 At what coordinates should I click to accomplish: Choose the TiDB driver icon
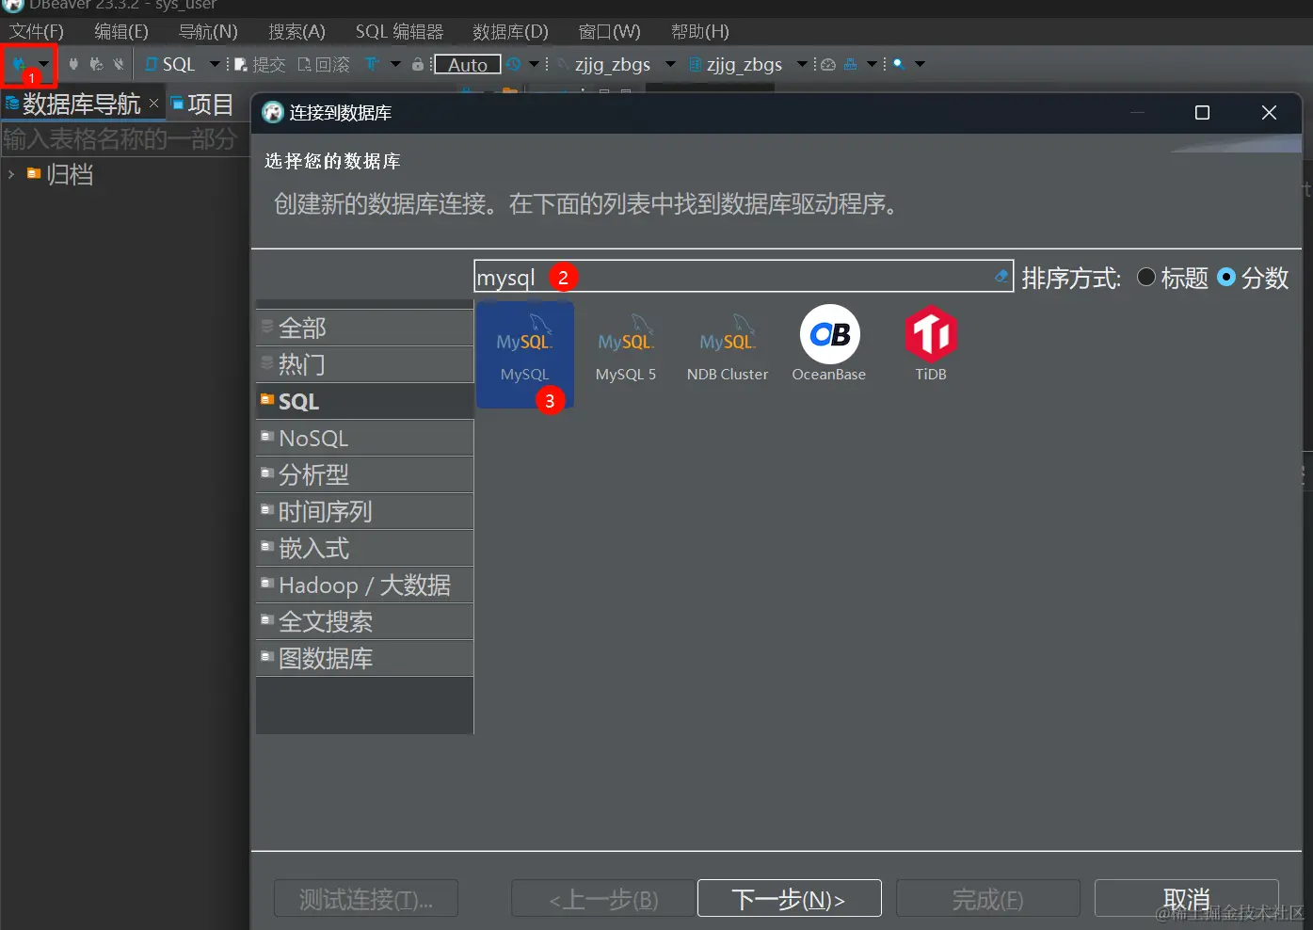[930, 344]
